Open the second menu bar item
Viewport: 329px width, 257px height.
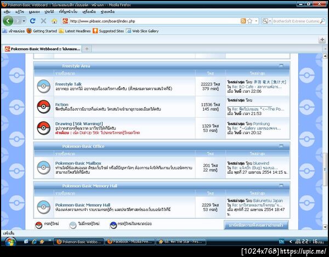(20, 12)
